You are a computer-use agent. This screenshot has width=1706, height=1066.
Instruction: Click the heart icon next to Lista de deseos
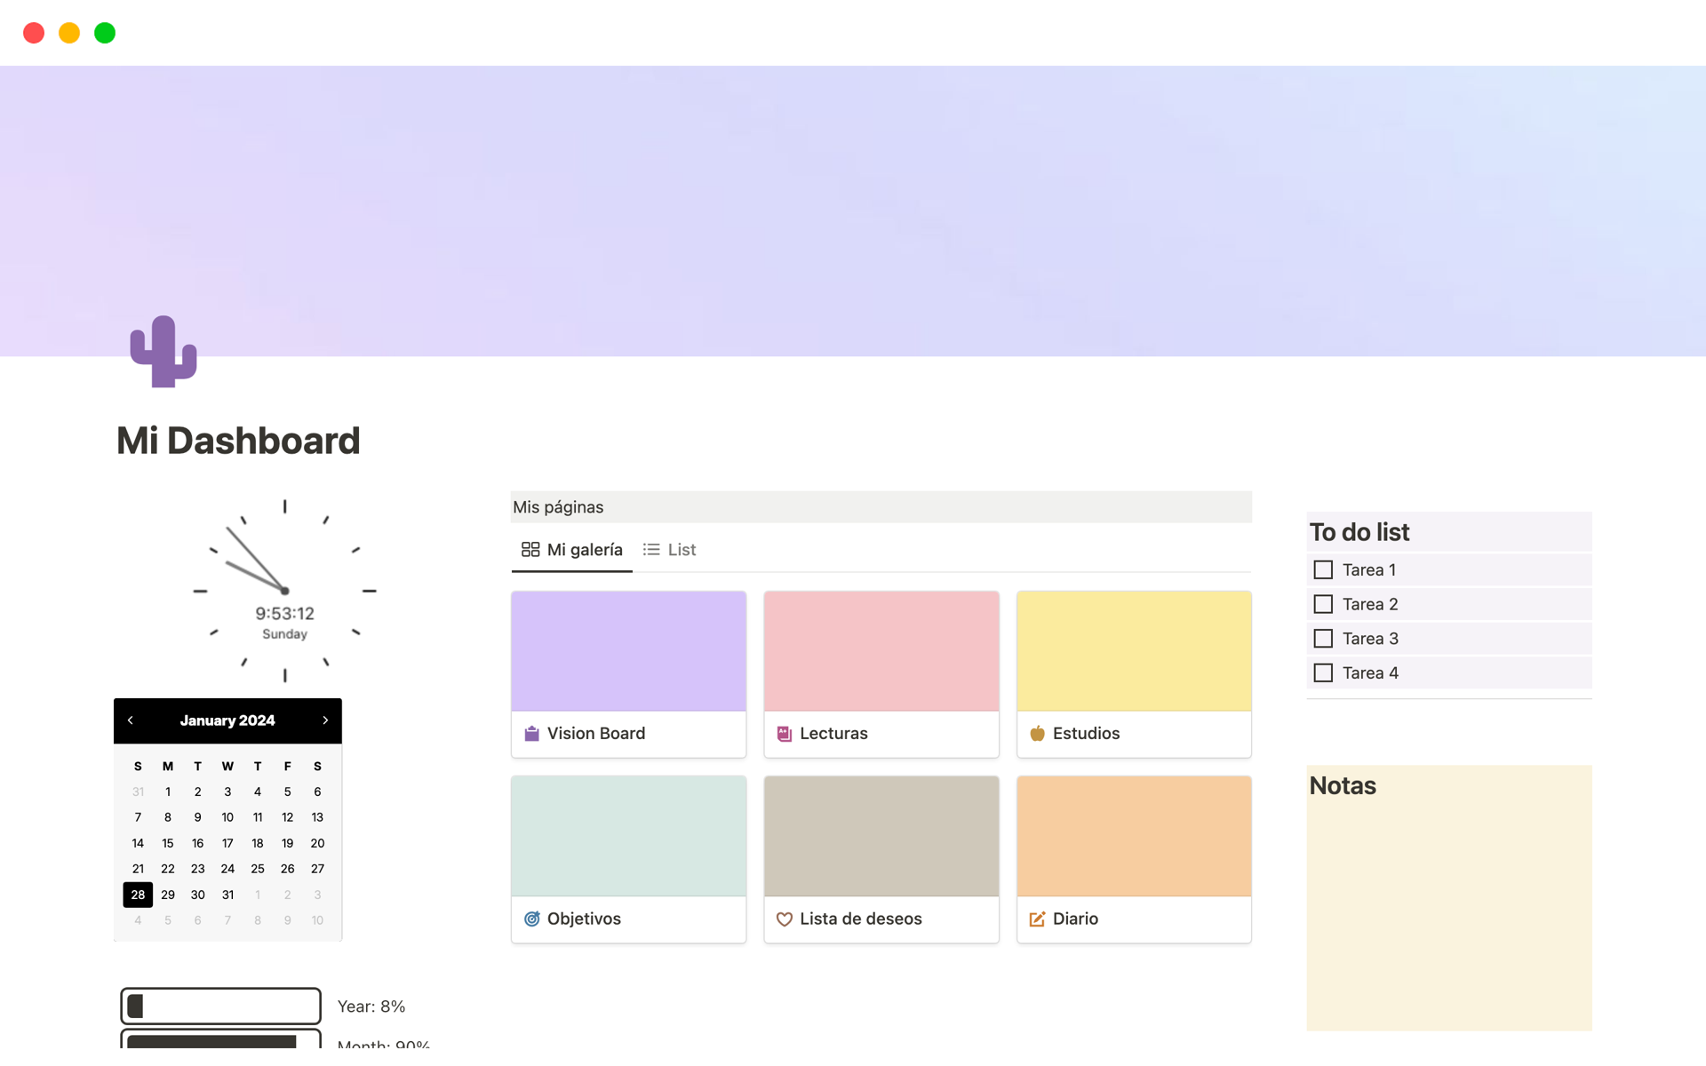[x=785, y=919]
